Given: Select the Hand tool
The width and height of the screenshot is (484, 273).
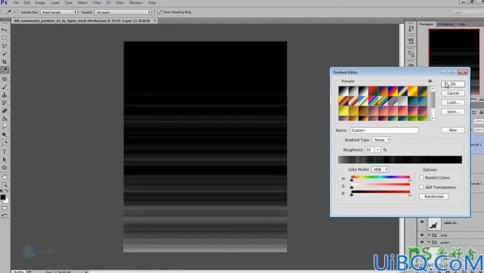Looking at the screenshot, I should click(x=5, y=176).
